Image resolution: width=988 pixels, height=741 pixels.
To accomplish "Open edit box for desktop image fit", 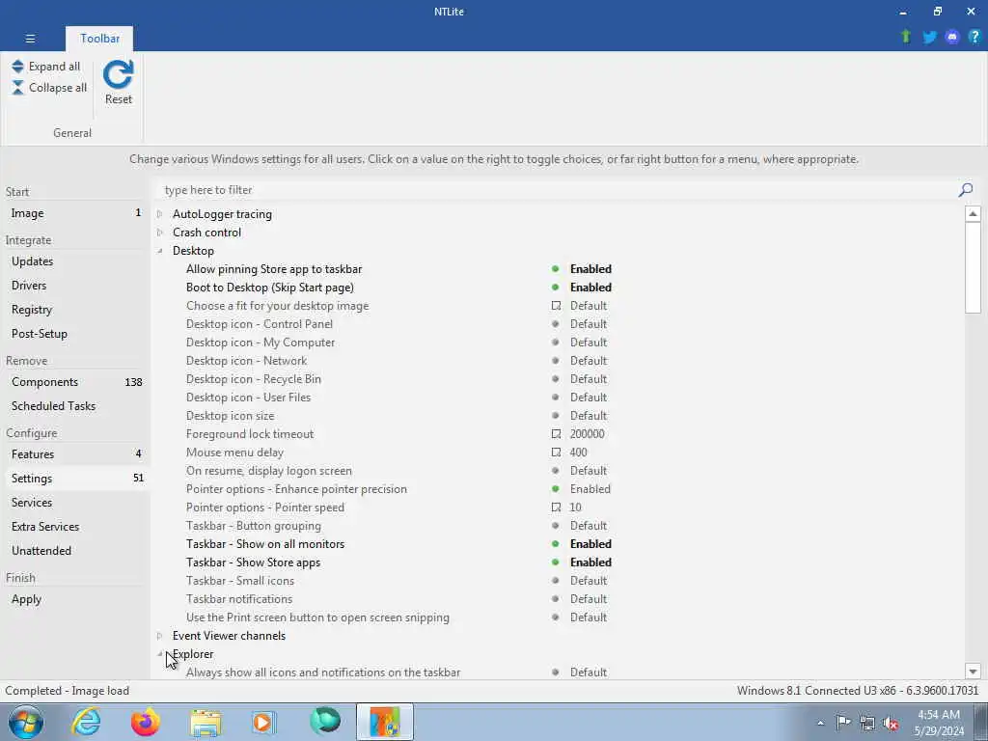I will (x=556, y=306).
